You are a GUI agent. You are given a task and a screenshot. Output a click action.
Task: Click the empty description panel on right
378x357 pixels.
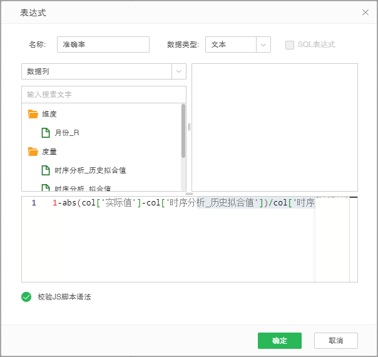[274, 127]
